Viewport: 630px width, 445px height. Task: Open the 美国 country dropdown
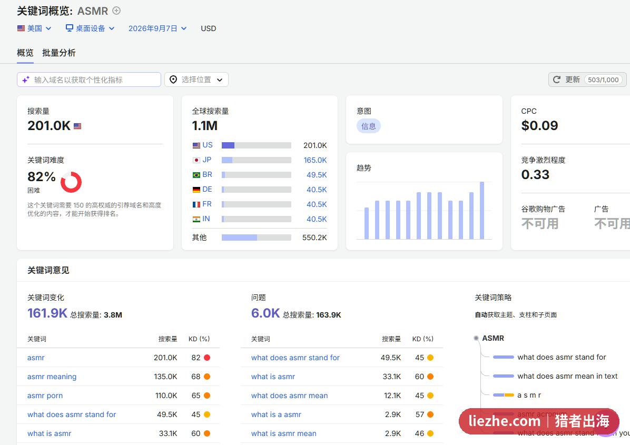[34, 28]
